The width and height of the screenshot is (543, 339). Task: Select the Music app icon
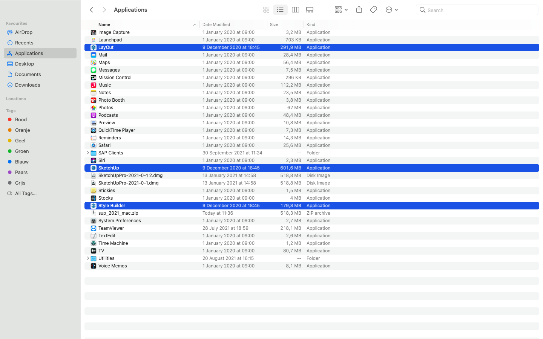pos(94,85)
